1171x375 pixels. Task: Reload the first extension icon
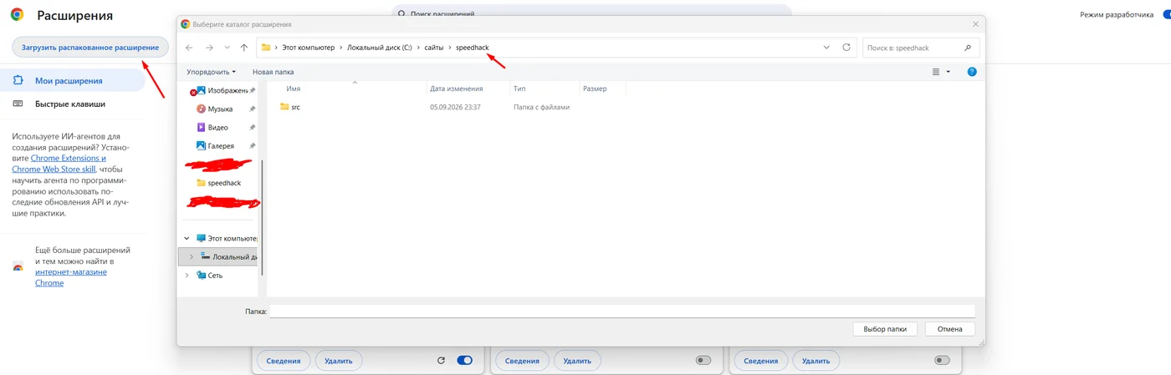click(441, 361)
